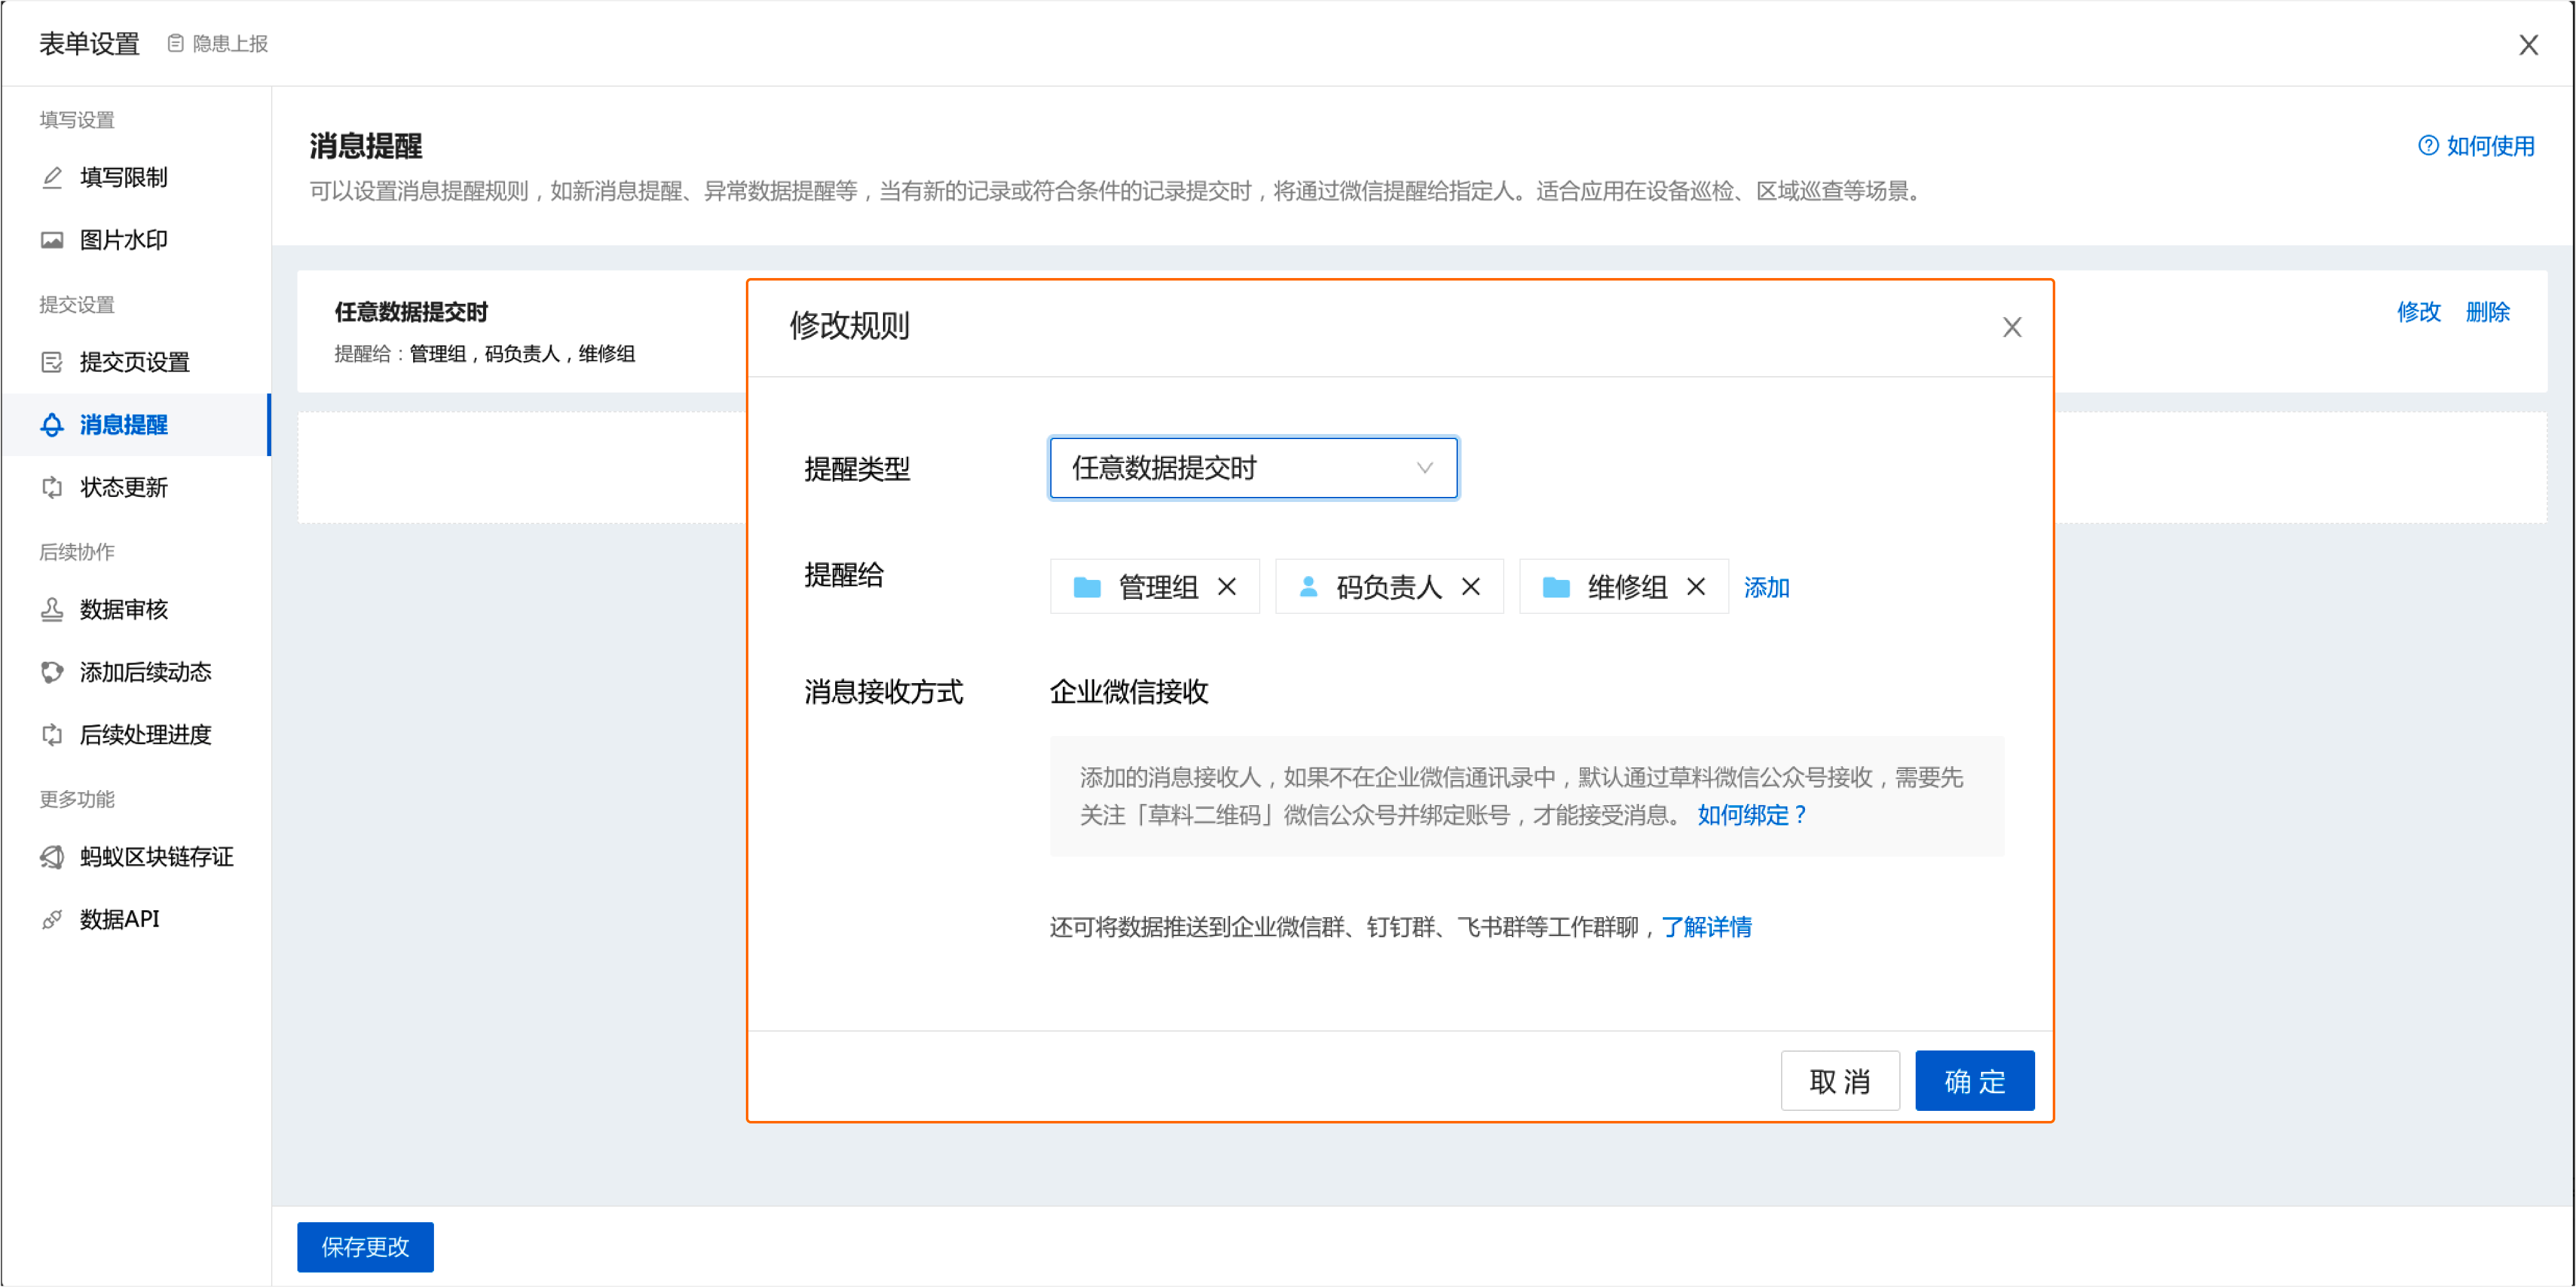Click 了解详情 link about group push

pyautogui.click(x=1706, y=927)
